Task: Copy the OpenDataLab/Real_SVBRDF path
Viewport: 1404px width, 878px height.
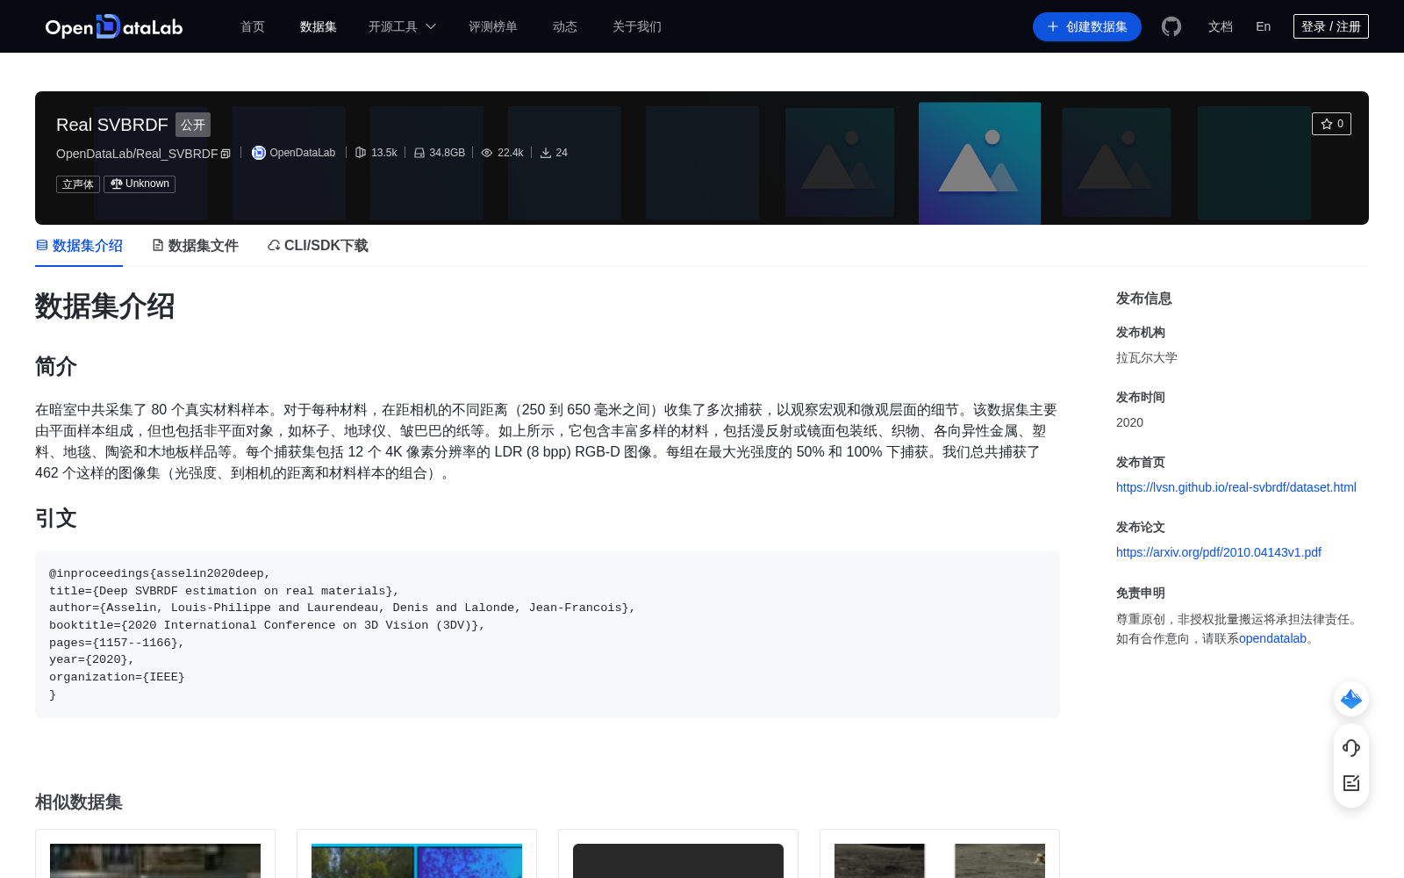Action: click(226, 154)
